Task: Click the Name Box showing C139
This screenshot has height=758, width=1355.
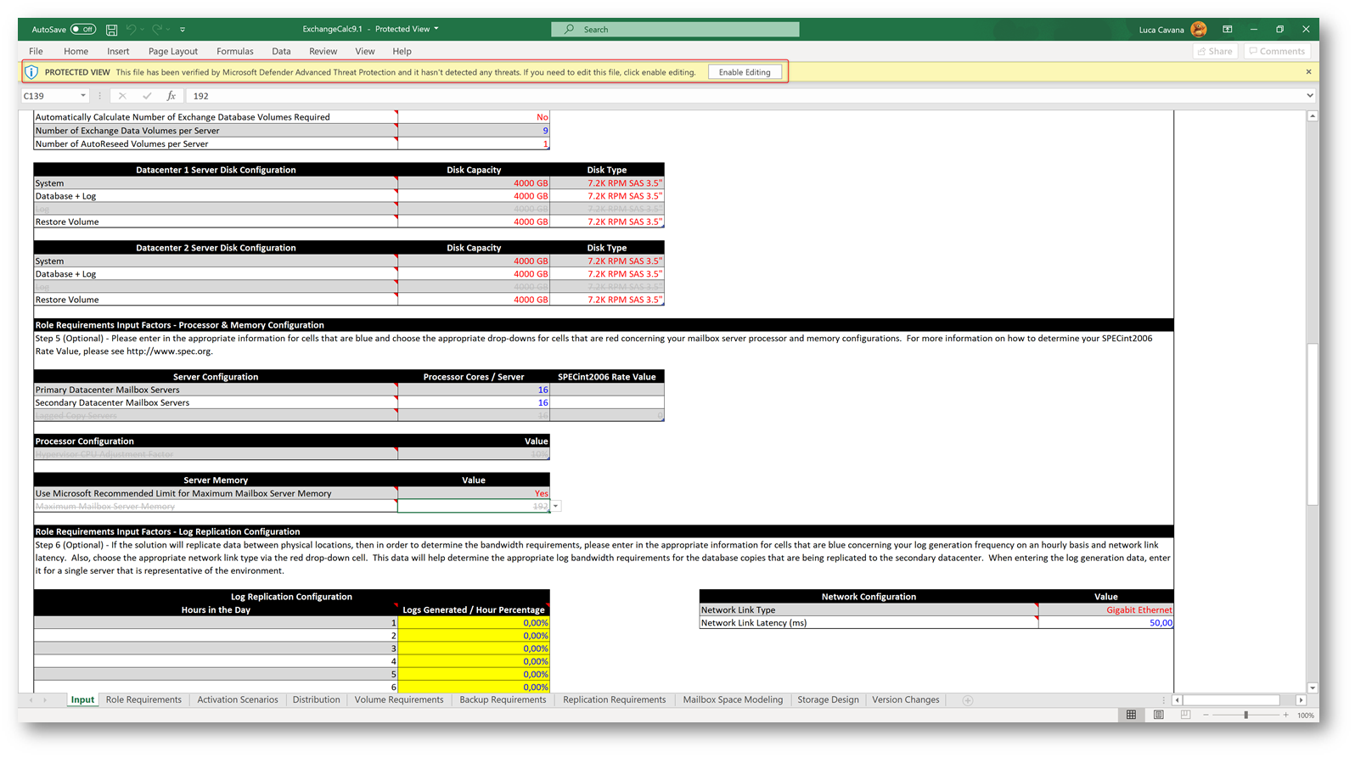Action: pyautogui.click(x=49, y=96)
